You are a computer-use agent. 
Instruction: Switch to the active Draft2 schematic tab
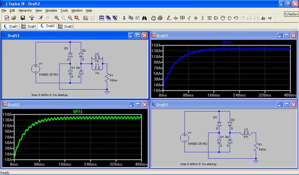pos(48,26)
